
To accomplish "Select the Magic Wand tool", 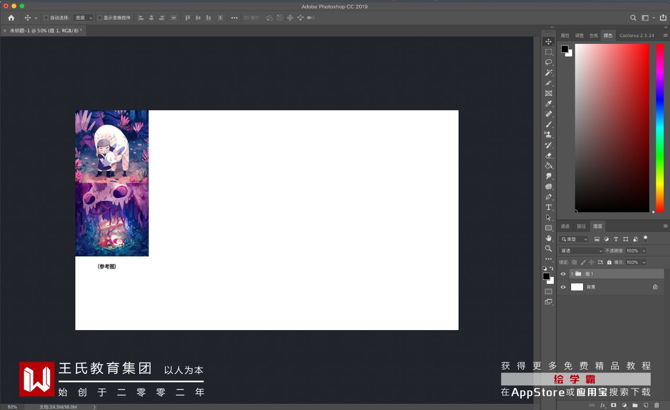I will (x=549, y=73).
